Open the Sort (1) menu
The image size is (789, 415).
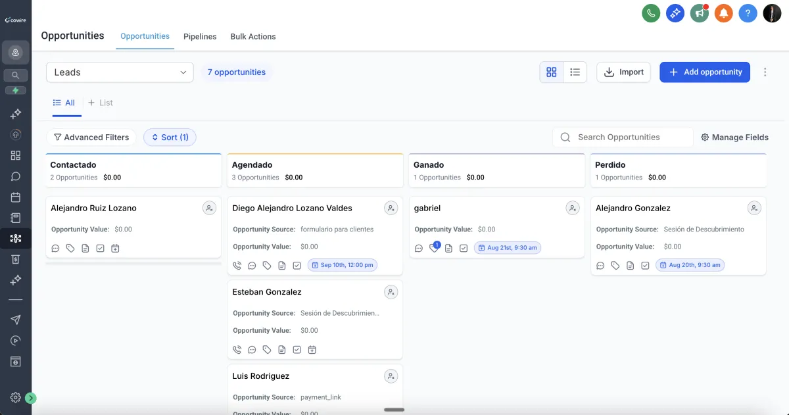170,137
